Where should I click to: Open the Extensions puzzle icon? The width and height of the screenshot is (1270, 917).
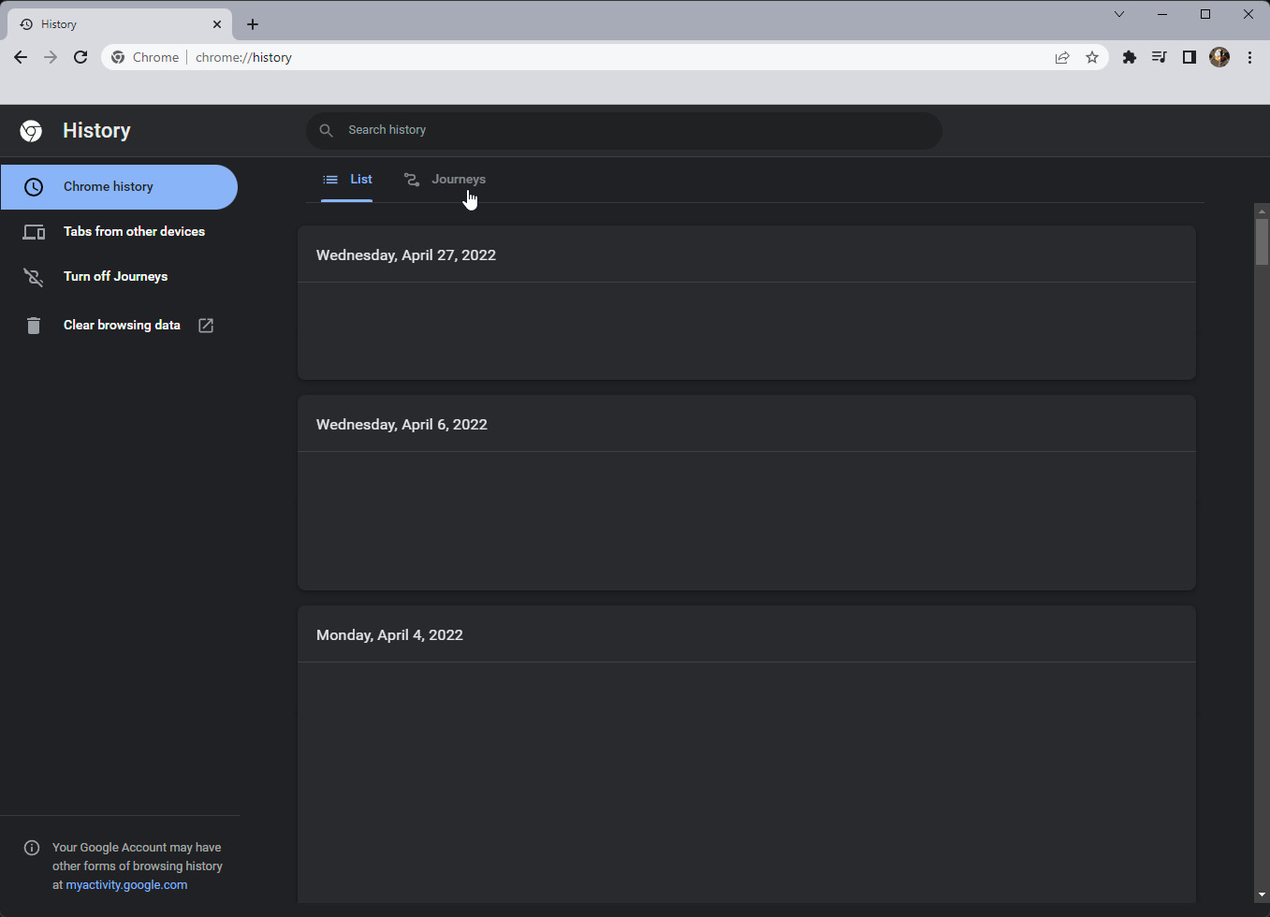(1130, 57)
